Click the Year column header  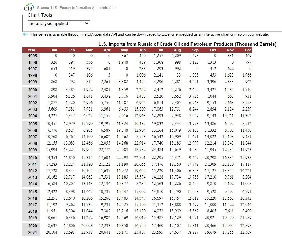pos(31,50)
